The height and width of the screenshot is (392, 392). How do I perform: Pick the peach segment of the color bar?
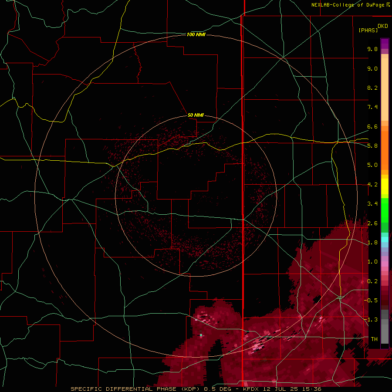(385, 89)
